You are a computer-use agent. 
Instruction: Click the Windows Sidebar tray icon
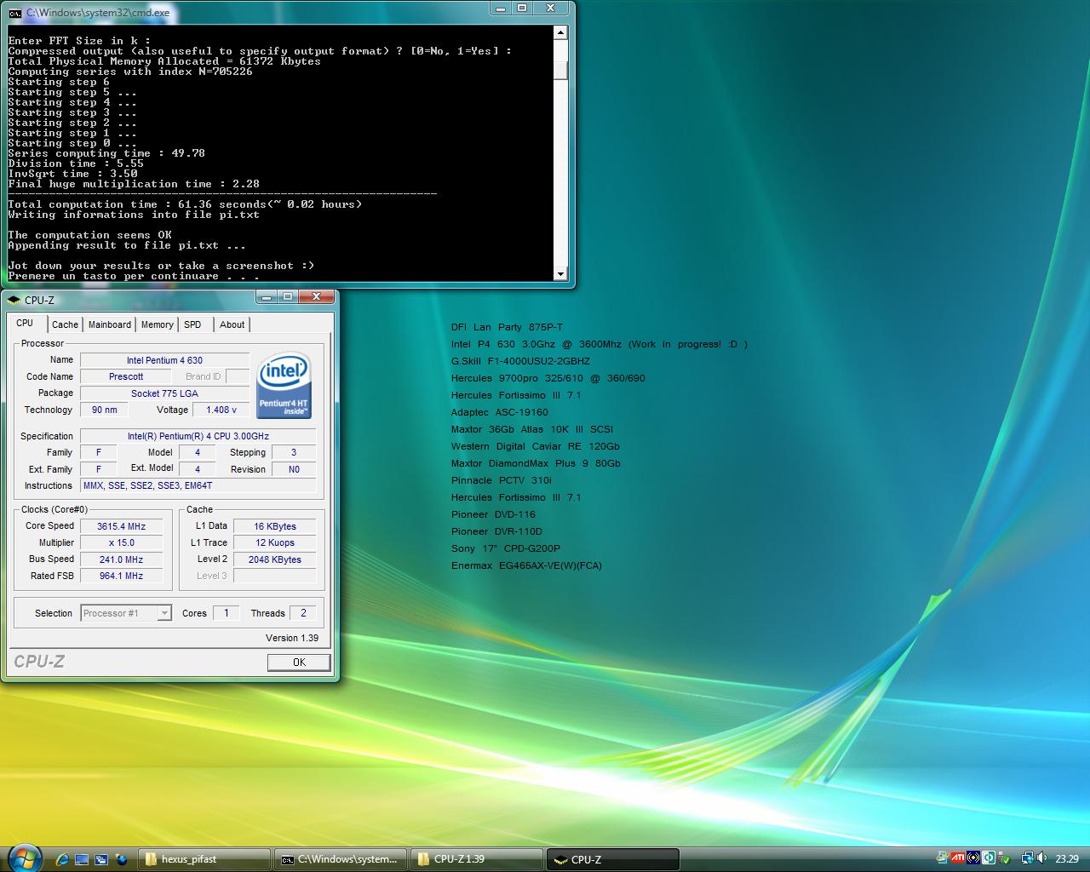[x=942, y=858]
